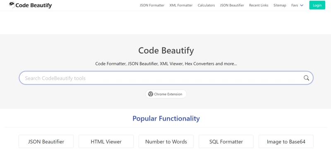Open Recent Links from navbar
This screenshot has height=152, width=331.
point(259,5)
